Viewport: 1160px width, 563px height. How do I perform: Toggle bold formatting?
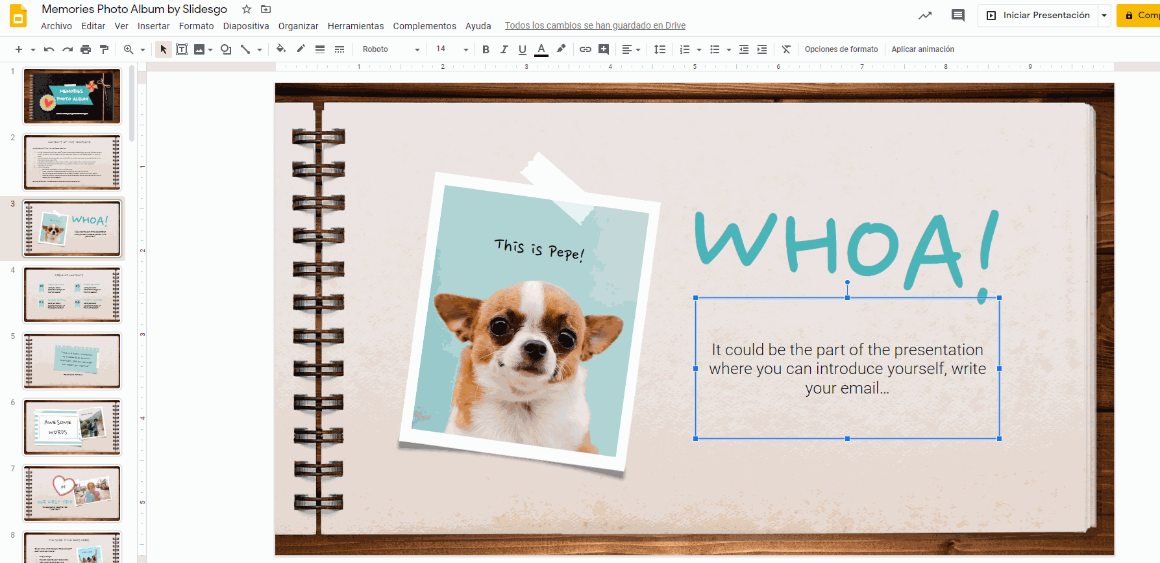[x=486, y=49]
